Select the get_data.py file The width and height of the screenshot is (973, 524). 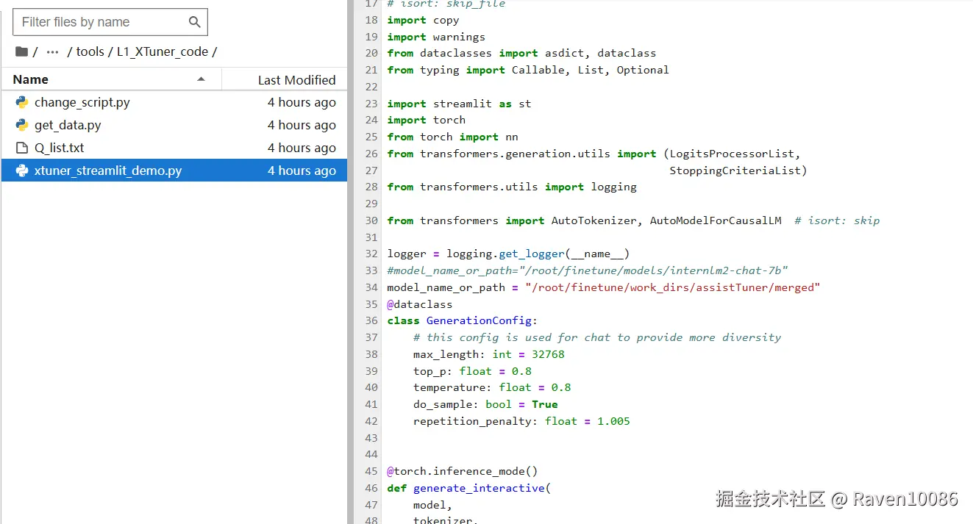[174, 125]
